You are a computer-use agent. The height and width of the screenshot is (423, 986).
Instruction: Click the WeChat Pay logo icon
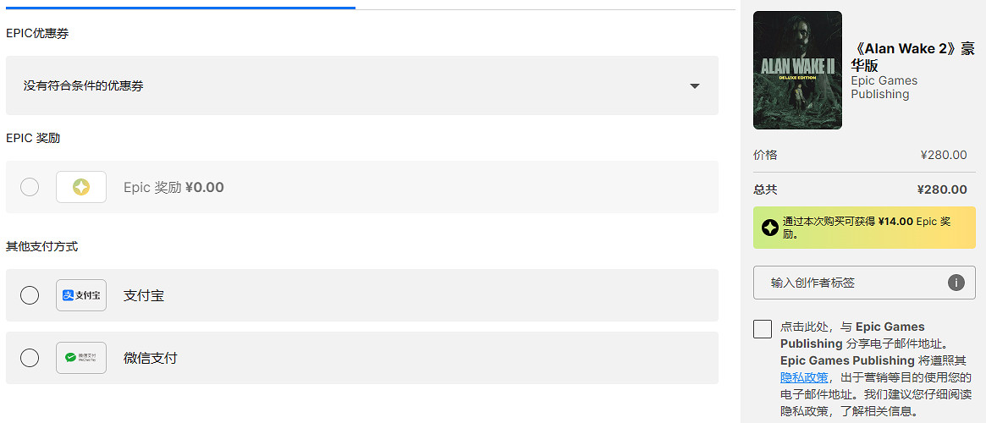81,358
